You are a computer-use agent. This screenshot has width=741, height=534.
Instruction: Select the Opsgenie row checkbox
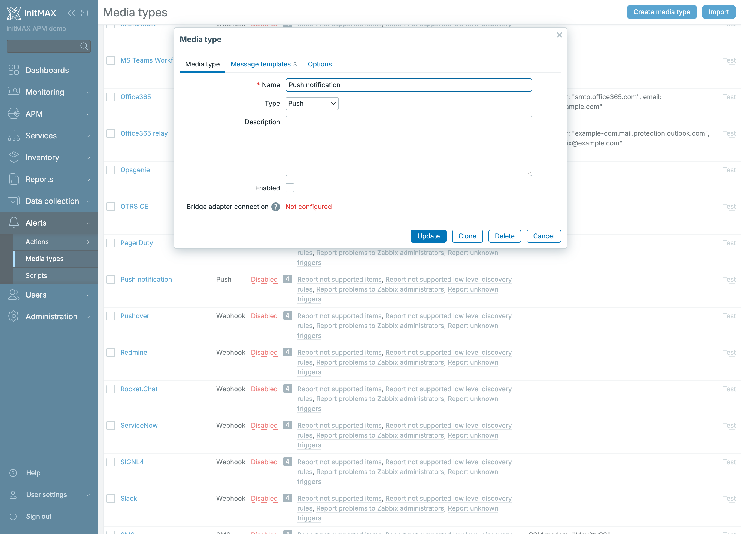pos(110,170)
